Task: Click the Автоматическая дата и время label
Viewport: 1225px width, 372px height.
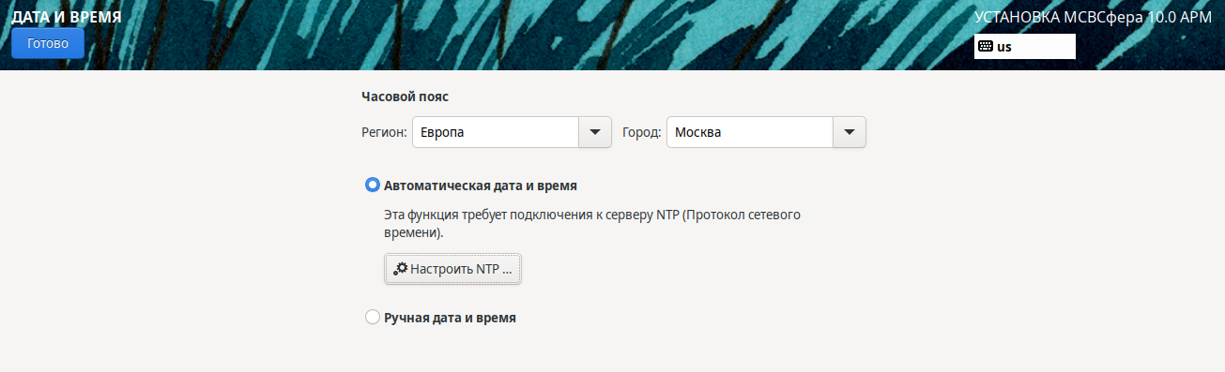Action: pyautogui.click(x=481, y=186)
